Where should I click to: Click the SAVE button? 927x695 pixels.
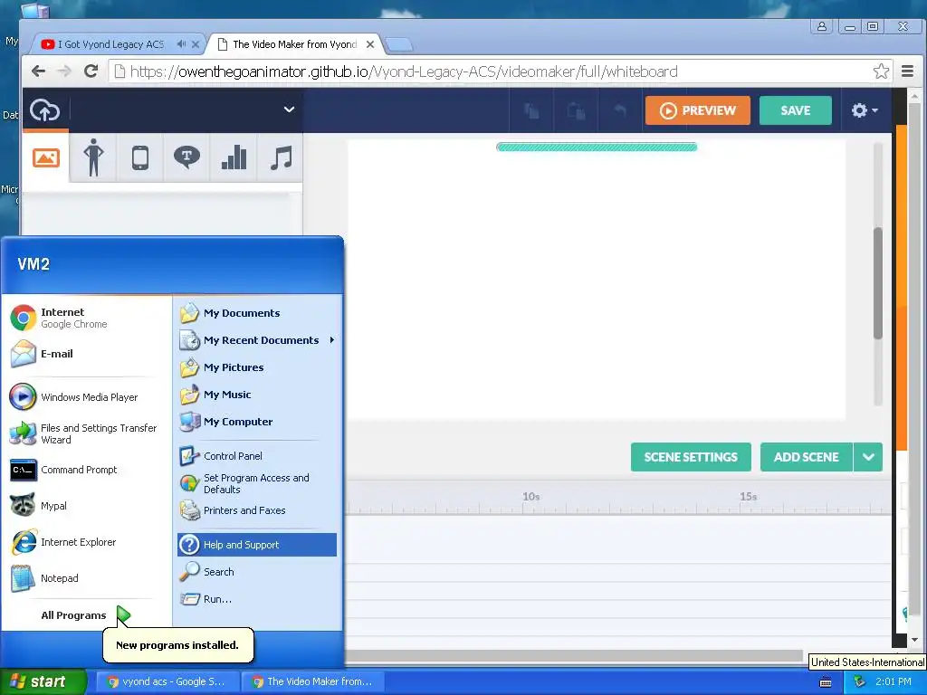click(x=795, y=110)
